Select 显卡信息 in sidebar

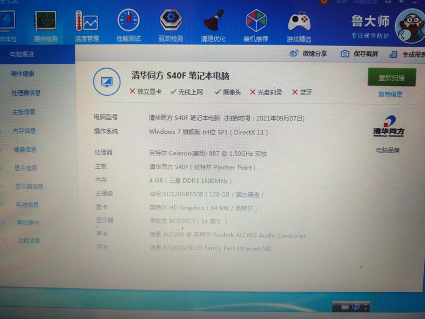click(x=26, y=168)
